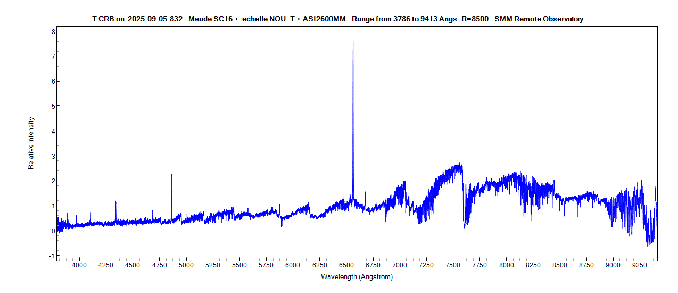Click the 9000 tick label on x-axis
The height and width of the screenshot is (293, 678).
pyautogui.click(x=613, y=265)
